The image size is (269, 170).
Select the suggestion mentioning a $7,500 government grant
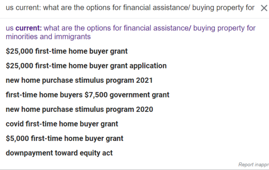click(x=87, y=95)
